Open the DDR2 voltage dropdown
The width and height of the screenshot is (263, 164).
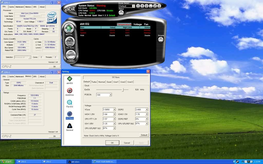pos(146,110)
